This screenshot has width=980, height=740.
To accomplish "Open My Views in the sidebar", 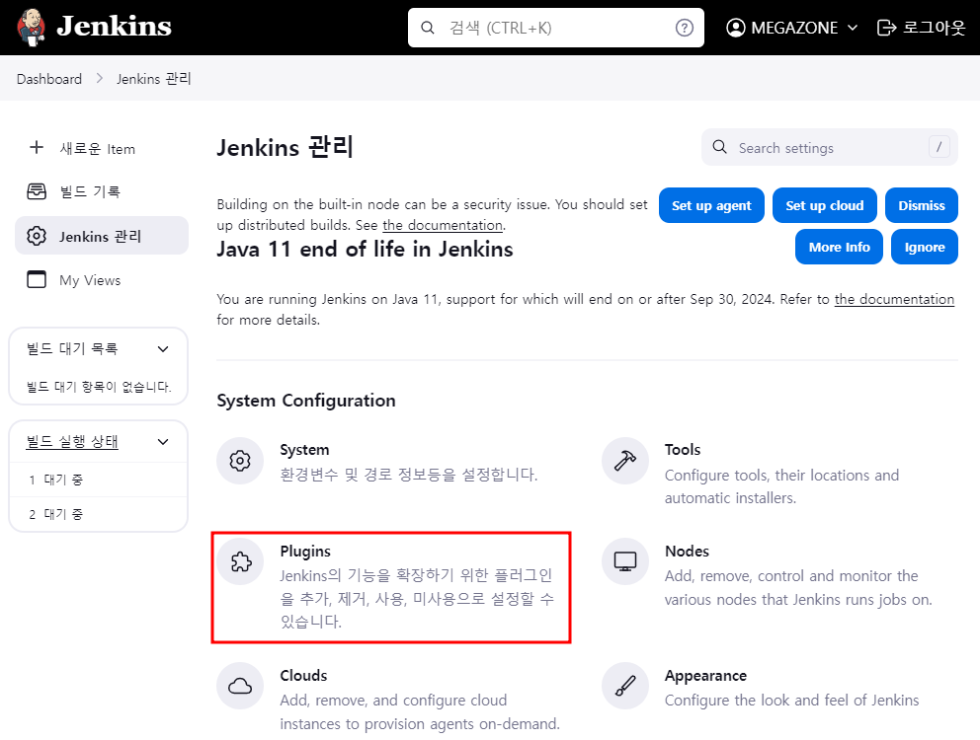I will tap(101, 279).
